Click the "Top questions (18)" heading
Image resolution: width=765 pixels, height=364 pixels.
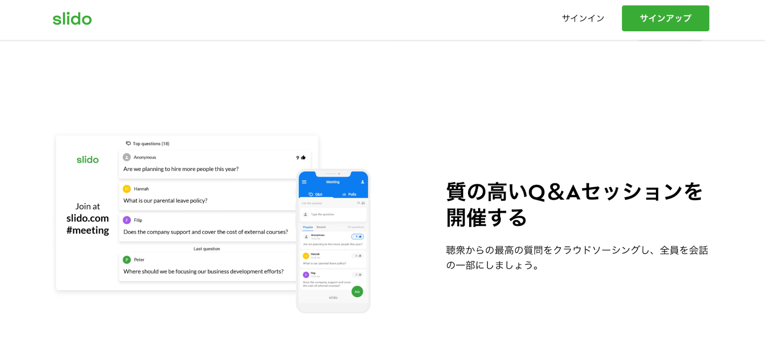(x=151, y=144)
